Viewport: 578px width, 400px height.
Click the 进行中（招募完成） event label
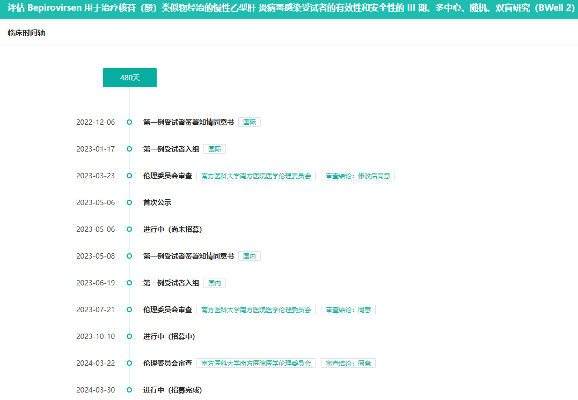point(173,390)
